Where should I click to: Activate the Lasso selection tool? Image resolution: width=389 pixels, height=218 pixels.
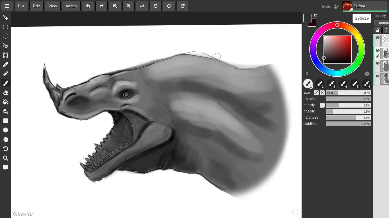coord(5,46)
